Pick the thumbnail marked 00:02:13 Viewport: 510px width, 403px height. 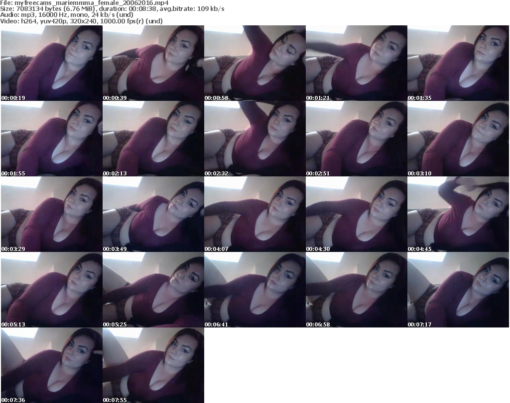153,139
